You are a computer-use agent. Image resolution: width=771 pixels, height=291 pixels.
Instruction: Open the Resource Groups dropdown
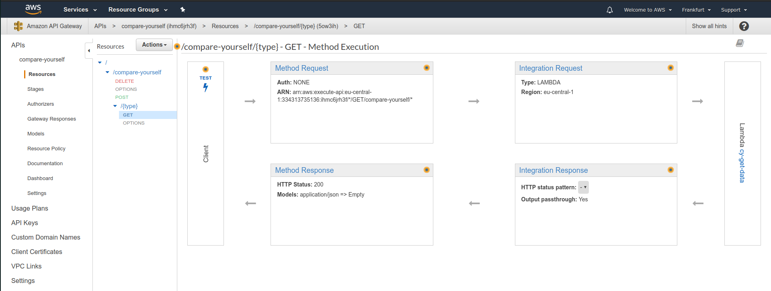(138, 10)
